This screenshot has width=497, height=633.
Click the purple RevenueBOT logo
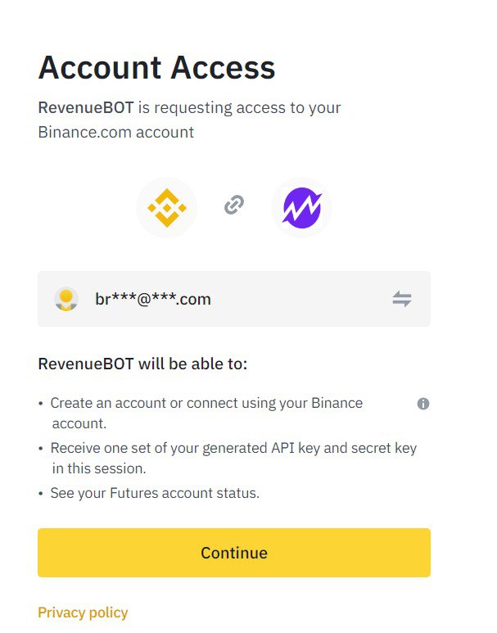click(x=301, y=208)
